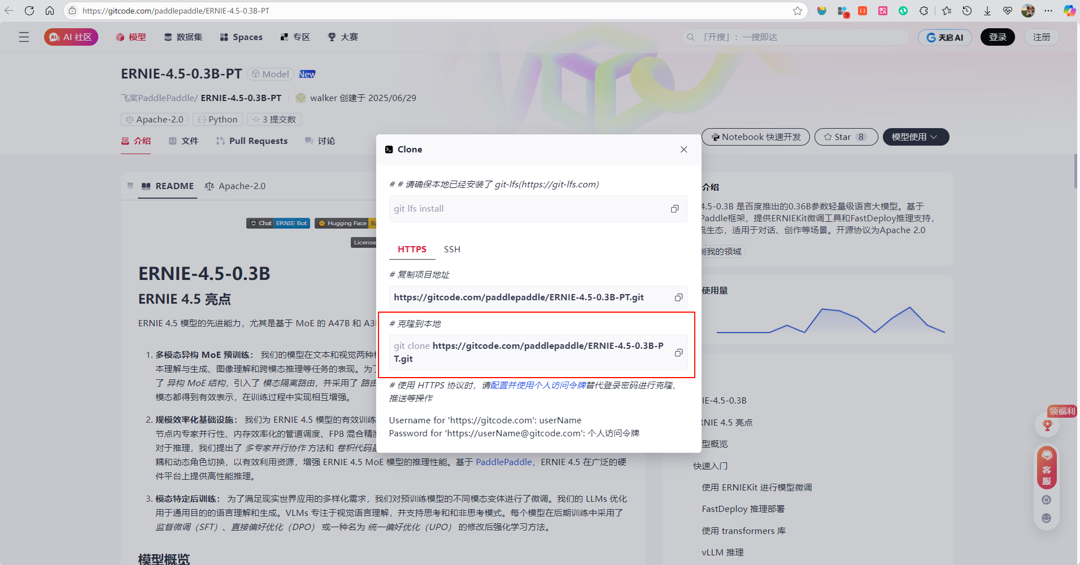Go to FastDeploy 推理部署 outline entry
Screen dimensions: 1080x565
743,509
